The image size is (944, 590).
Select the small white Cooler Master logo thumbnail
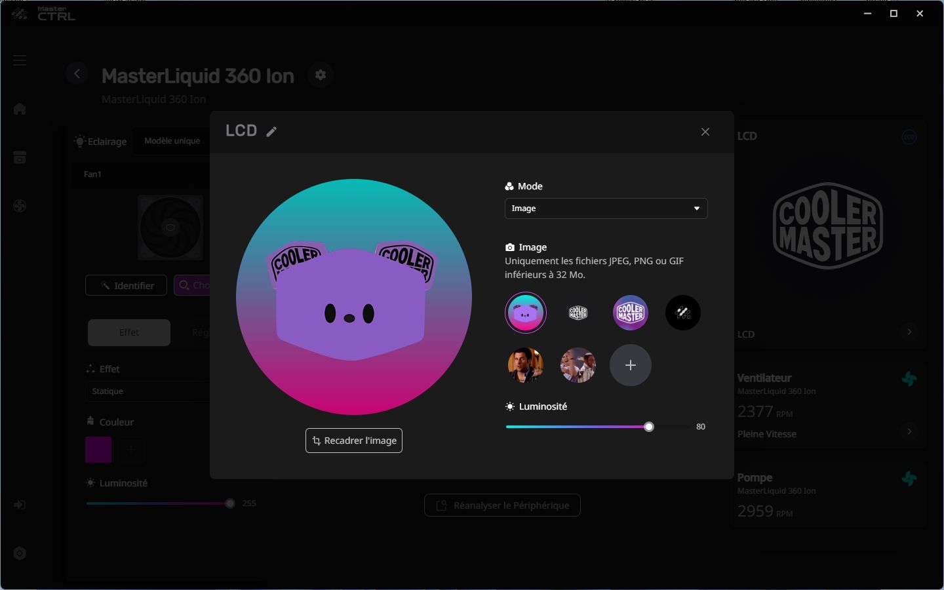pos(578,313)
